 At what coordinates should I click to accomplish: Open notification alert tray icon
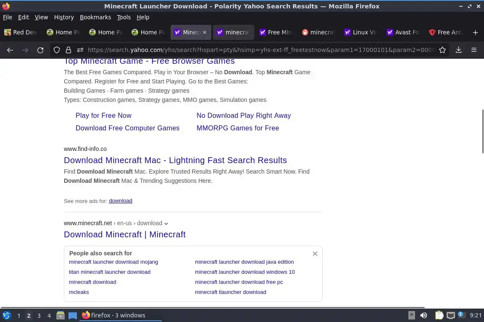460,314
